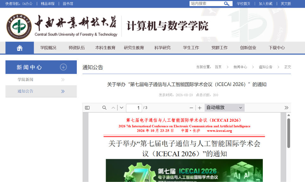Click the 加入收藏 link
Viewport: 305px width, 182px height.
[x=266, y=4]
